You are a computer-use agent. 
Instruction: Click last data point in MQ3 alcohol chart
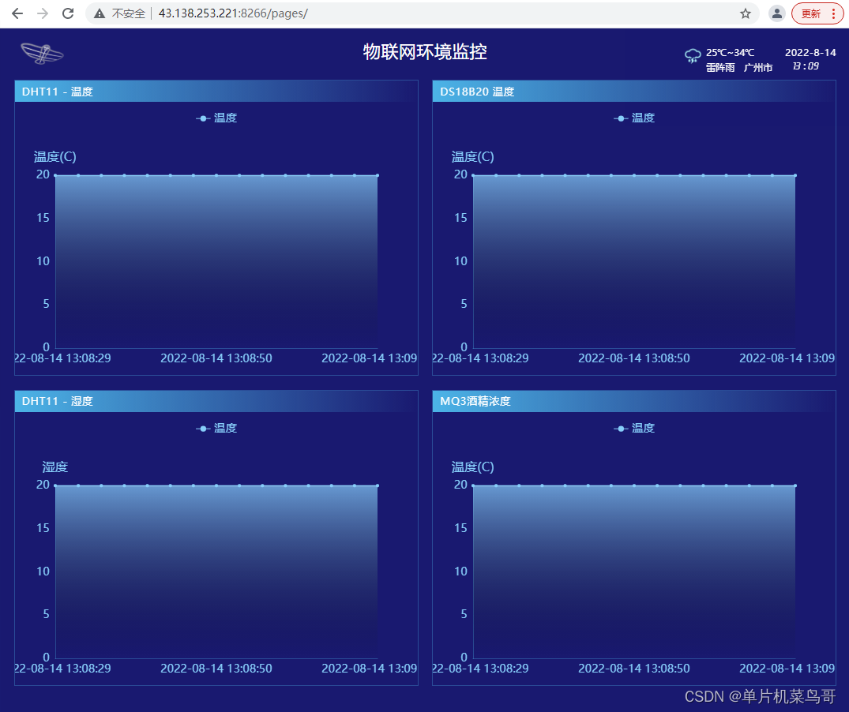[795, 485]
